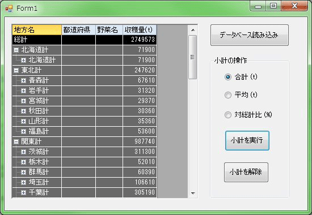Expand the 群馬計 row
312x215 pixels.
pyautogui.click(x=23, y=172)
